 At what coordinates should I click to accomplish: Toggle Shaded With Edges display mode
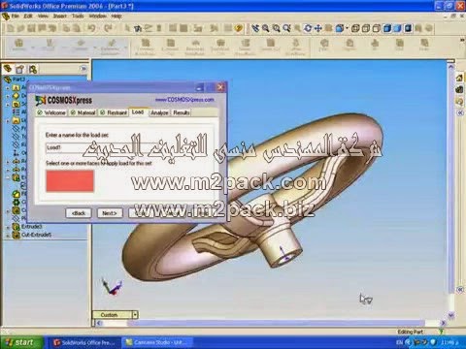387,28
